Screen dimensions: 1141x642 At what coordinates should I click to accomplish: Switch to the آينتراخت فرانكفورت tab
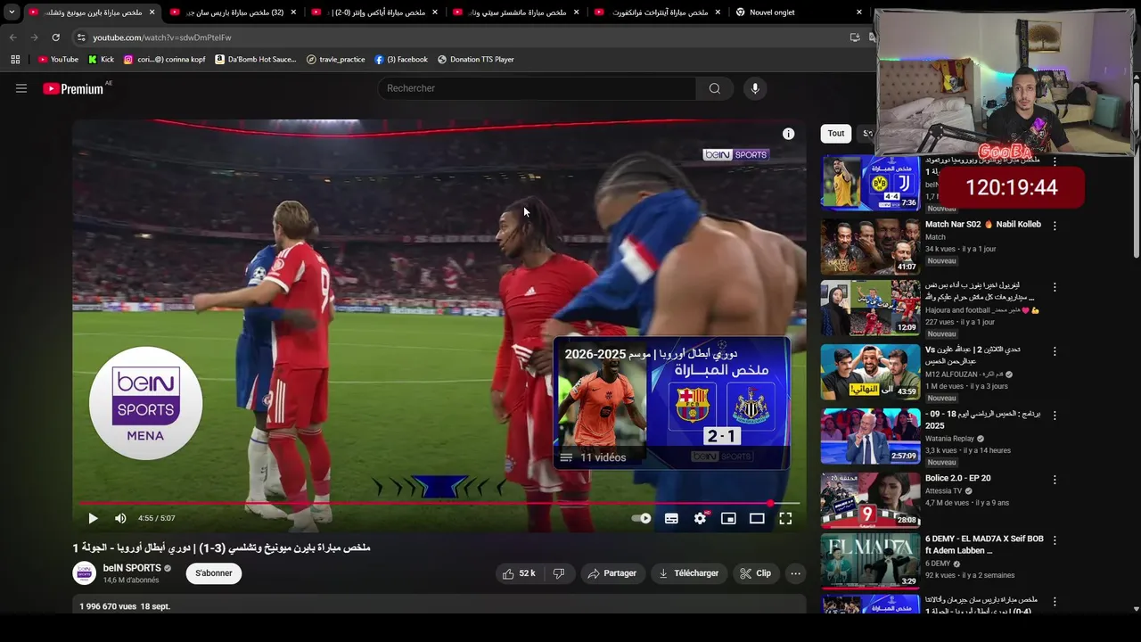[x=659, y=12]
